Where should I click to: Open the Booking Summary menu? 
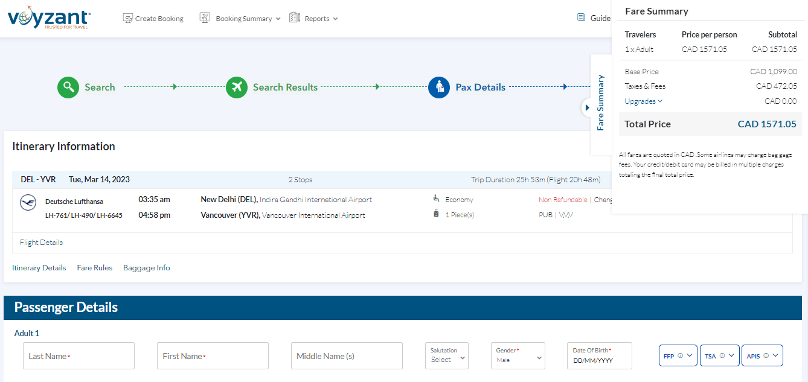click(x=240, y=19)
